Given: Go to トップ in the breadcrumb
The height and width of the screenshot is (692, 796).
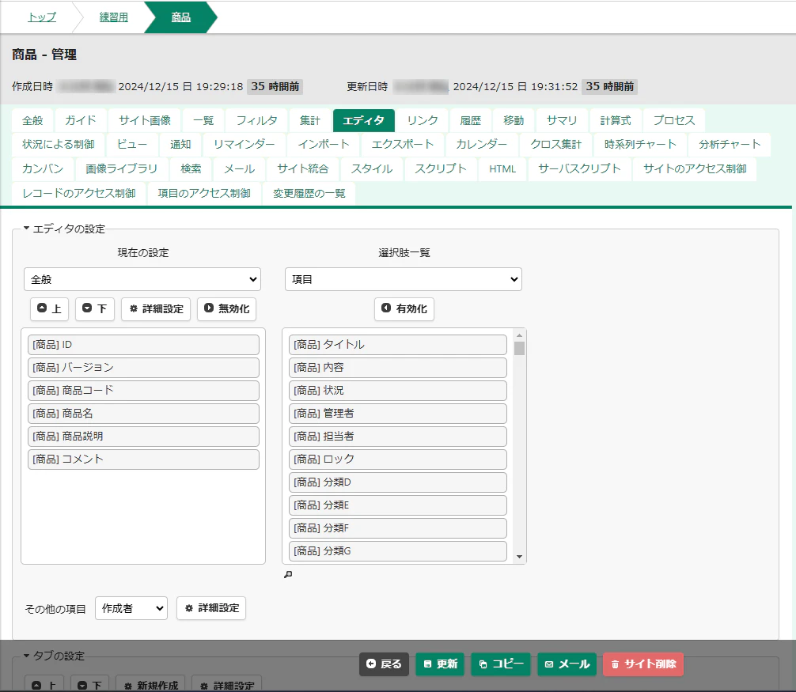Looking at the screenshot, I should pyautogui.click(x=42, y=17).
